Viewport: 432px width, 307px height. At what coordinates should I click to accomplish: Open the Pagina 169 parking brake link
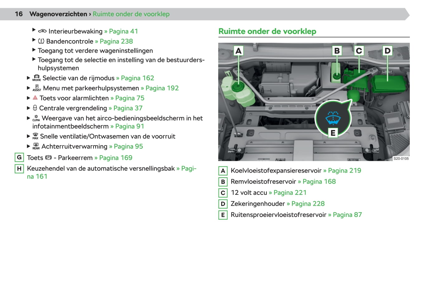pos(113,158)
